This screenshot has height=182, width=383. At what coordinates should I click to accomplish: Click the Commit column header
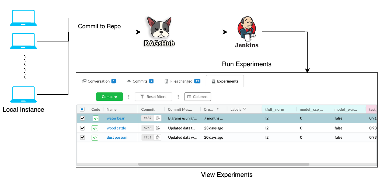click(148, 109)
